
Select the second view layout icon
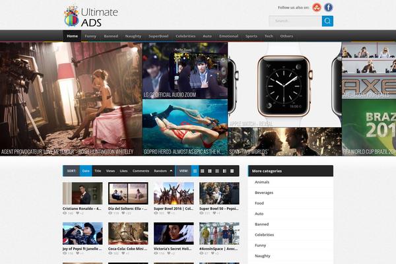coord(203,171)
